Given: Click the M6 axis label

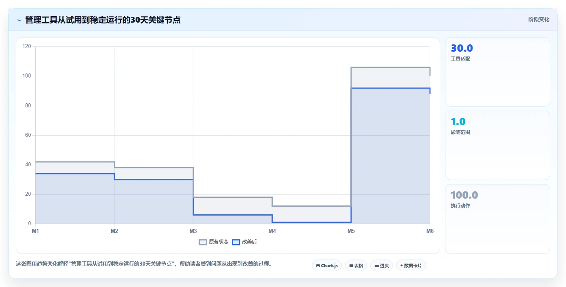Looking at the screenshot, I should click(x=430, y=231).
